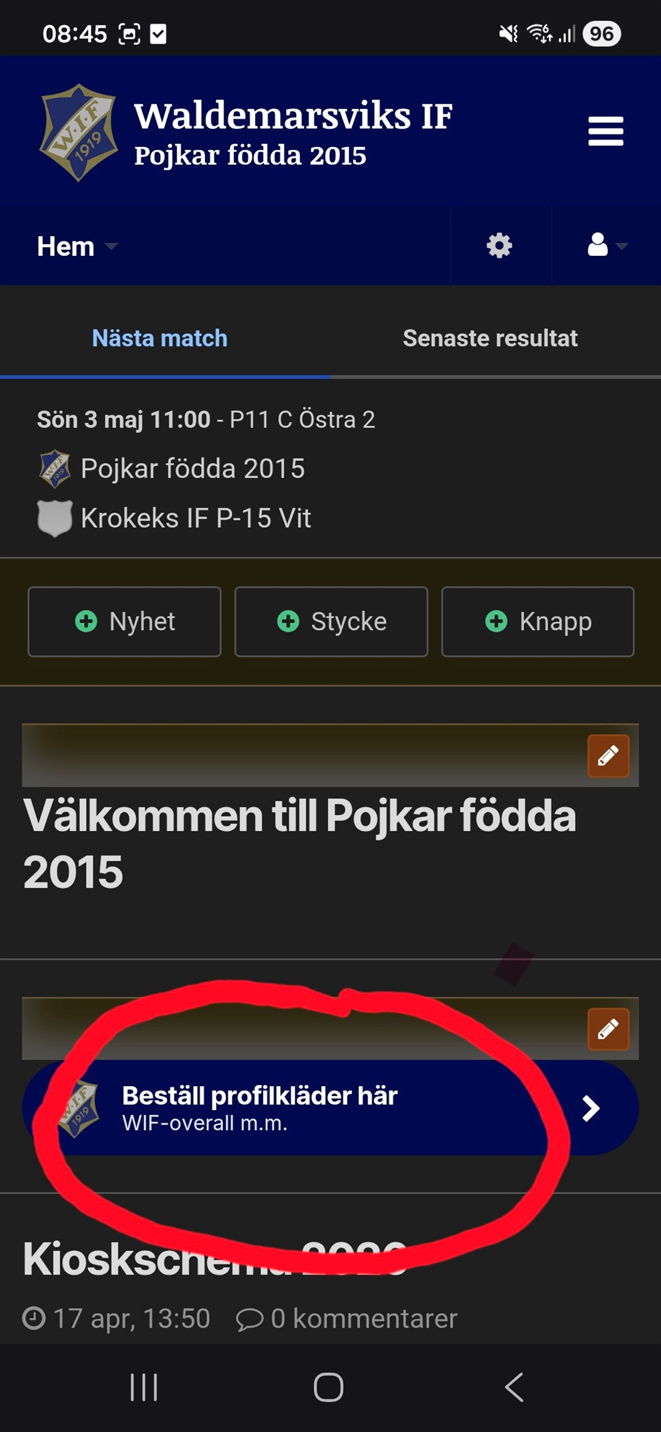The width and height of the screenshot is (661, 1432).
Task: Expand the Hem navigation dropdown
Action: tap(77, 247)
